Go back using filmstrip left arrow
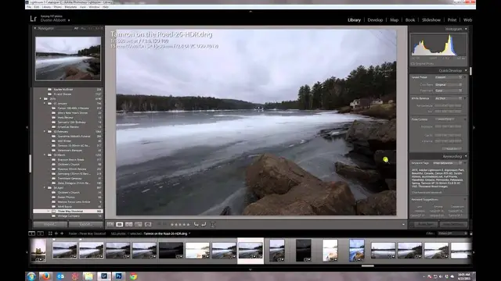The width and height of the screenshot is (501, 281). 56,233
